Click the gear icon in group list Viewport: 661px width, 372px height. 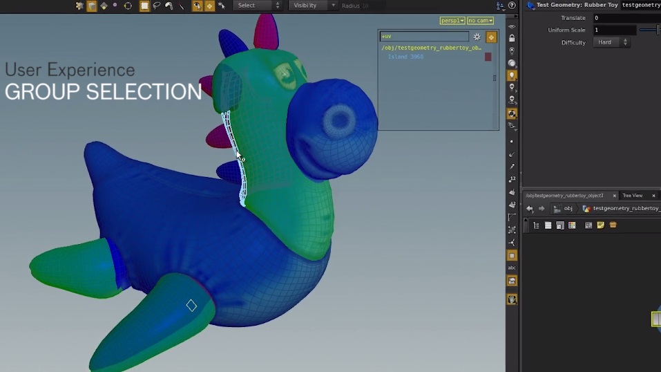[477, 37]
